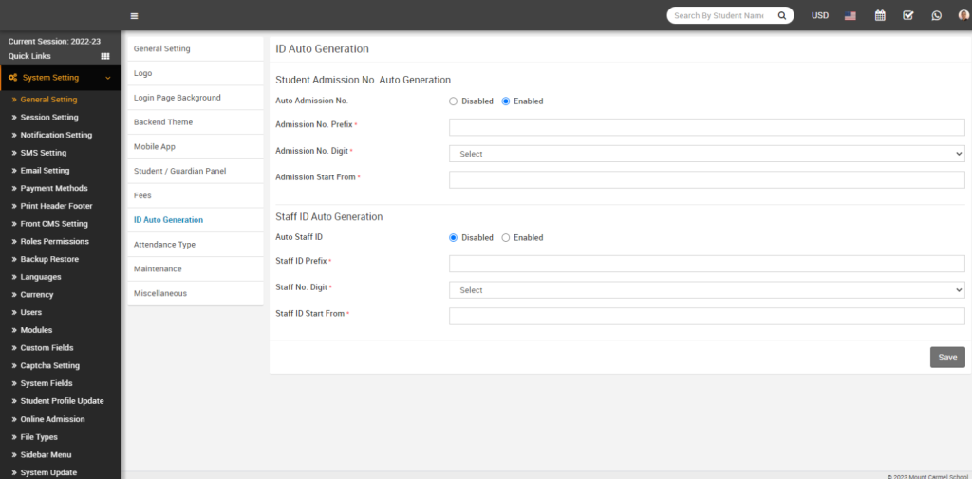Open the calendar icon in top bar

[x=880, y=15]
